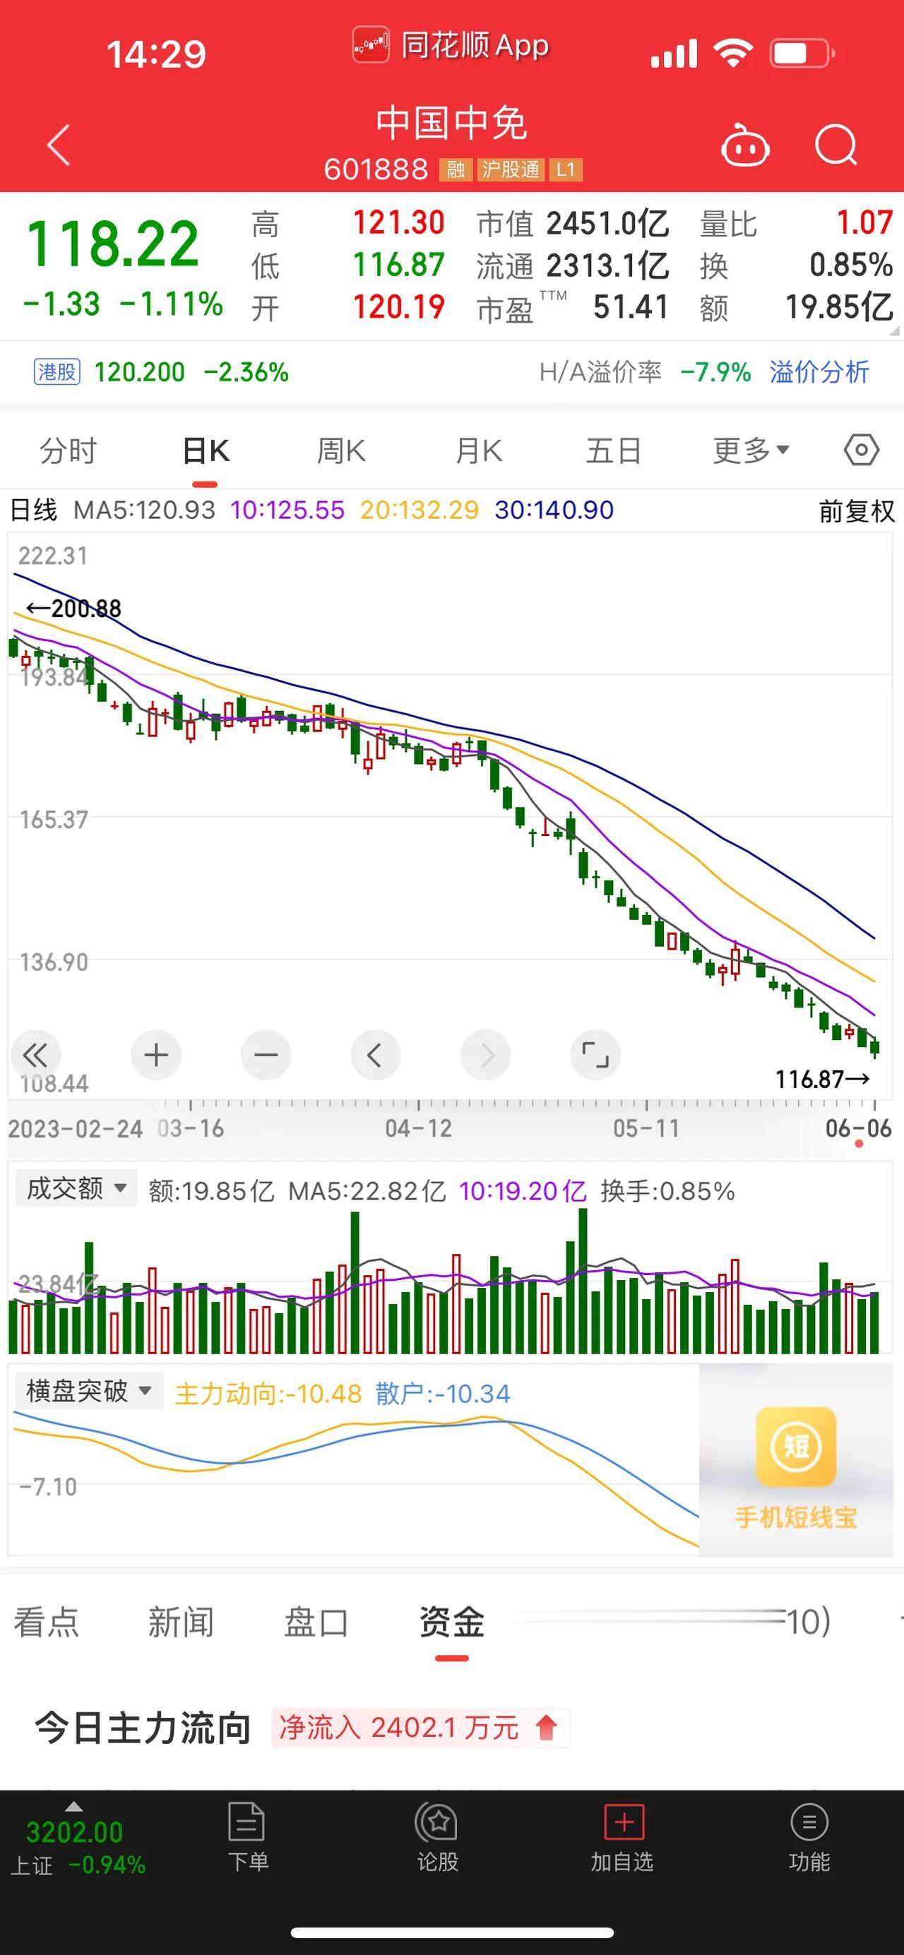The width and height of the screenshot is (904, 1955).
Task: Tap 加自选 add to watchlist
Action: (x=622, y=1838)
